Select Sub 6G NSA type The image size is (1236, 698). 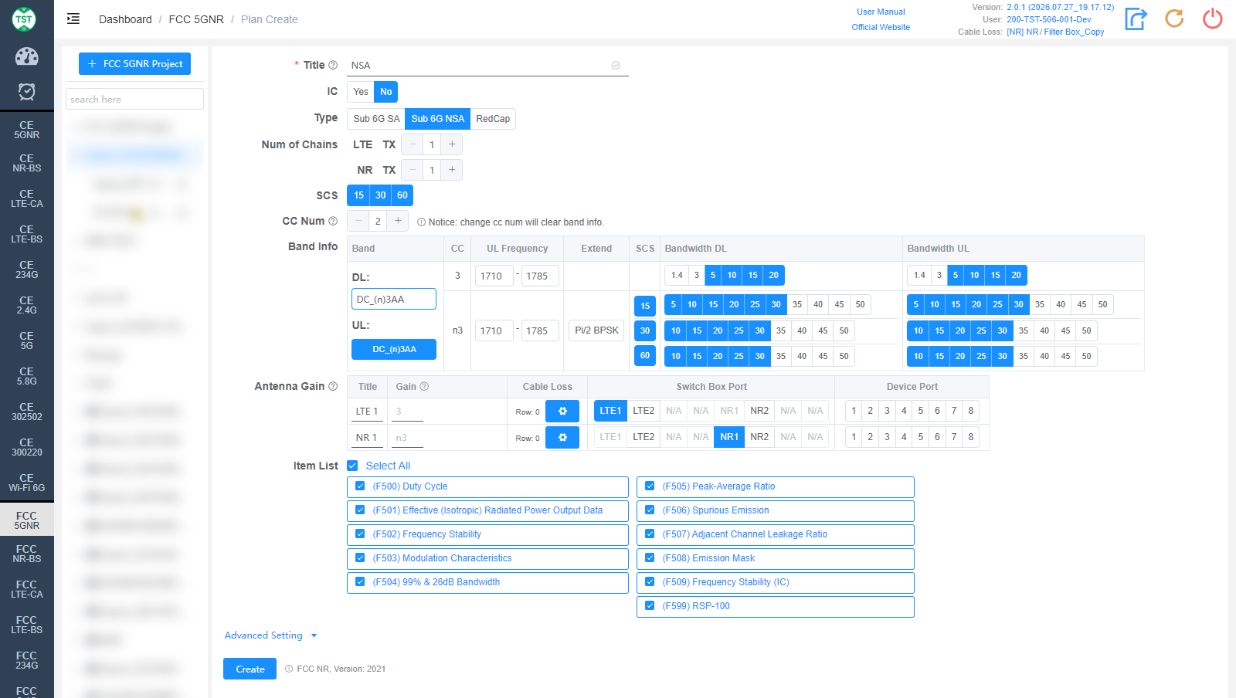tap(438, 119)
